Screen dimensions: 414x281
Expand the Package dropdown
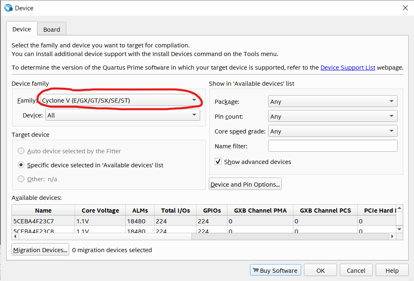[333, 101]
